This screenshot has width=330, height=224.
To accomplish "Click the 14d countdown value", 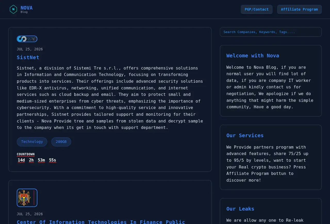I will click(x=21, y=160).
